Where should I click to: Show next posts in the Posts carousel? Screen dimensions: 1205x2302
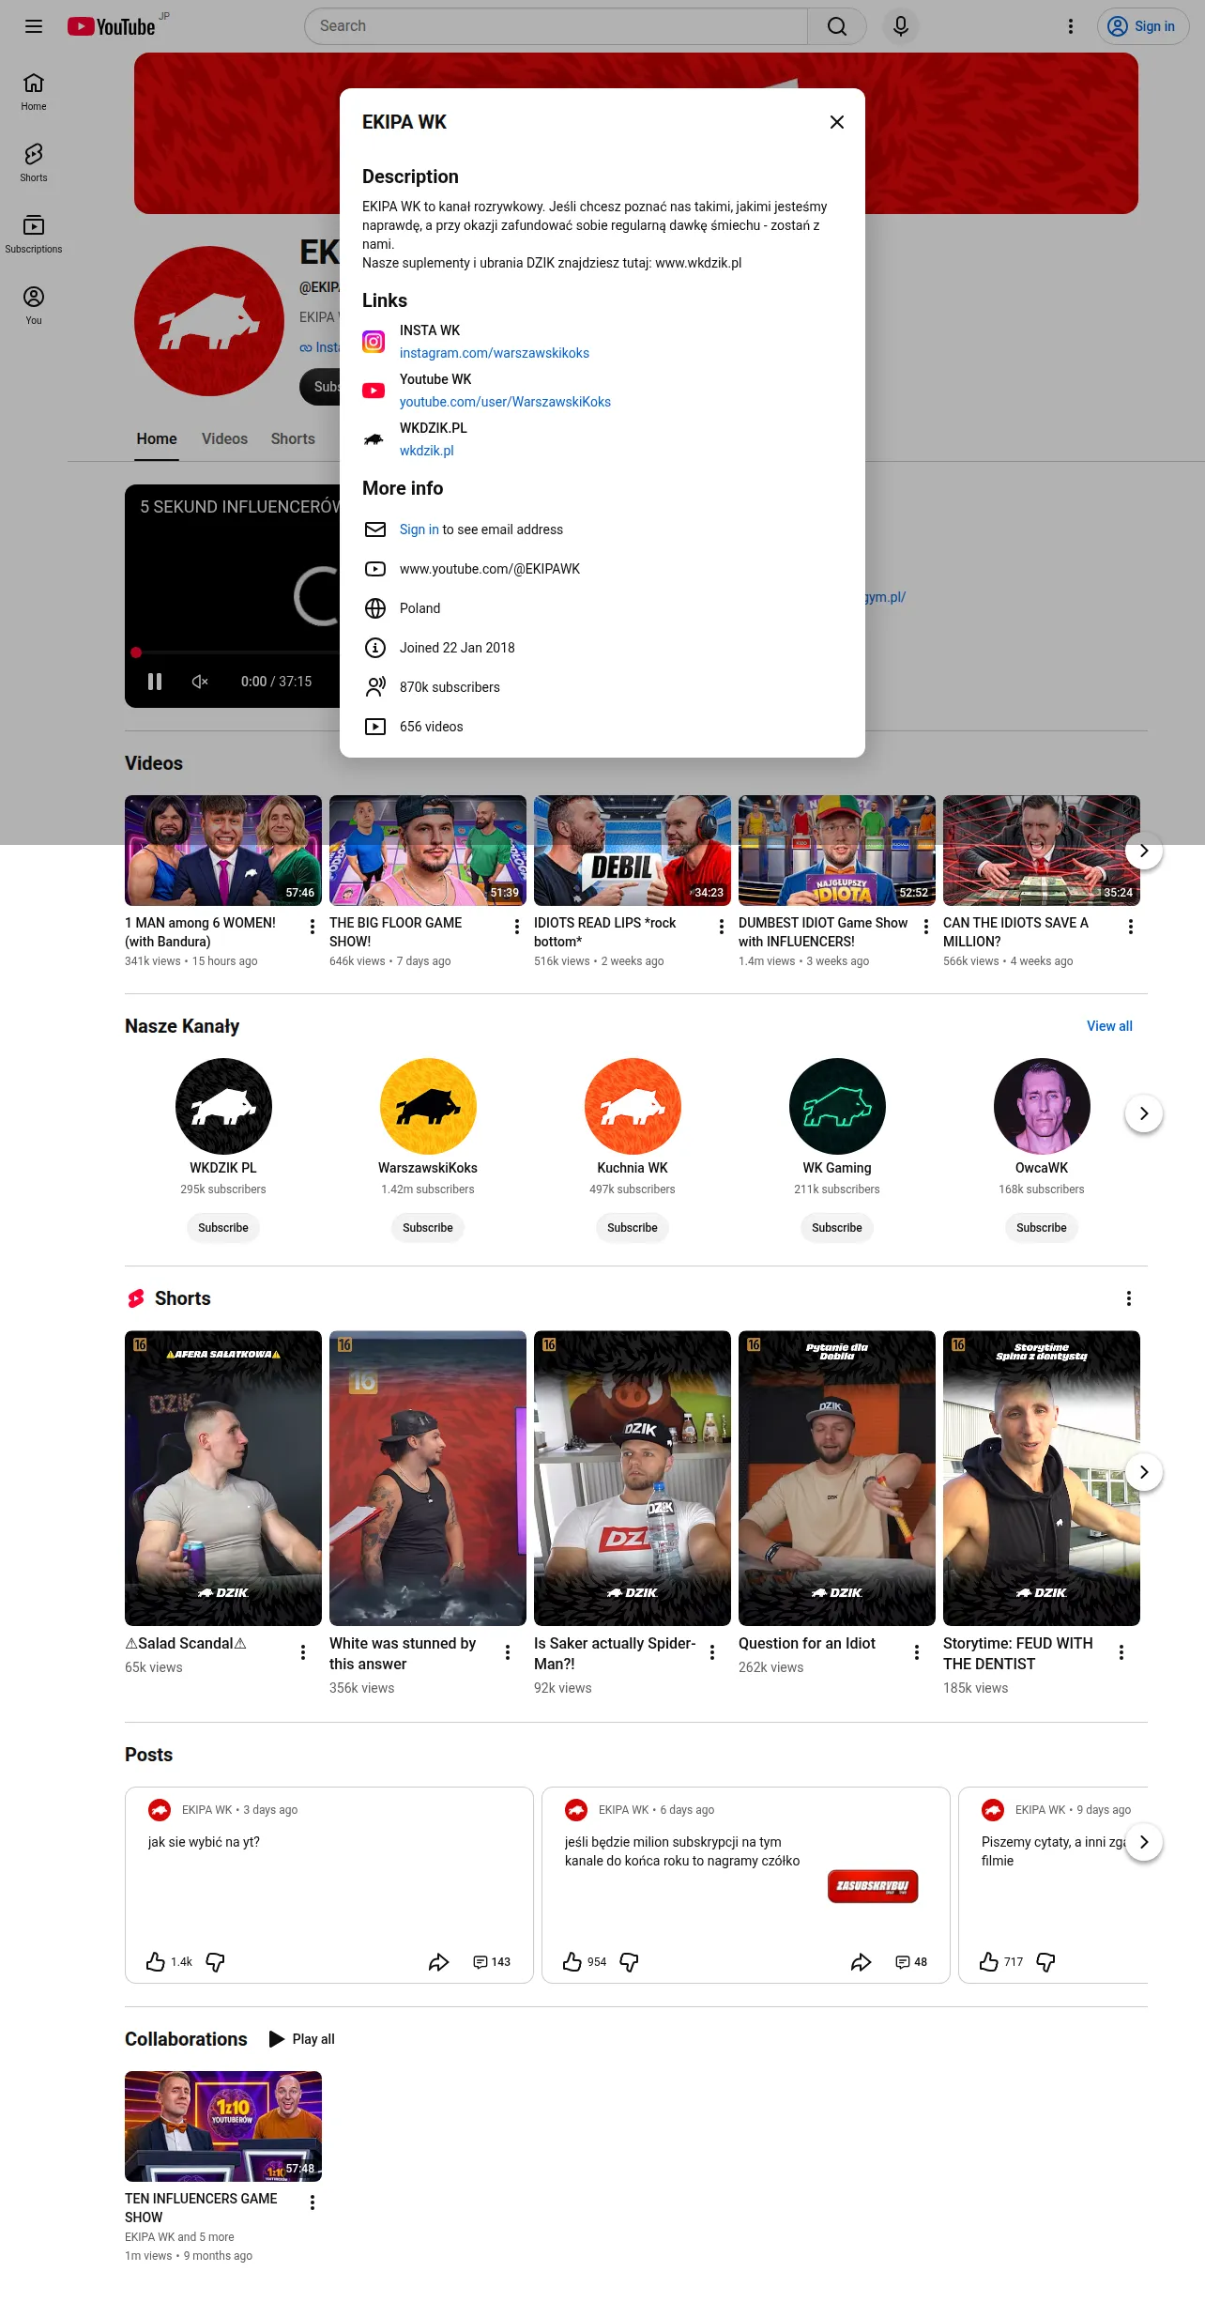pos(1144,1842)
